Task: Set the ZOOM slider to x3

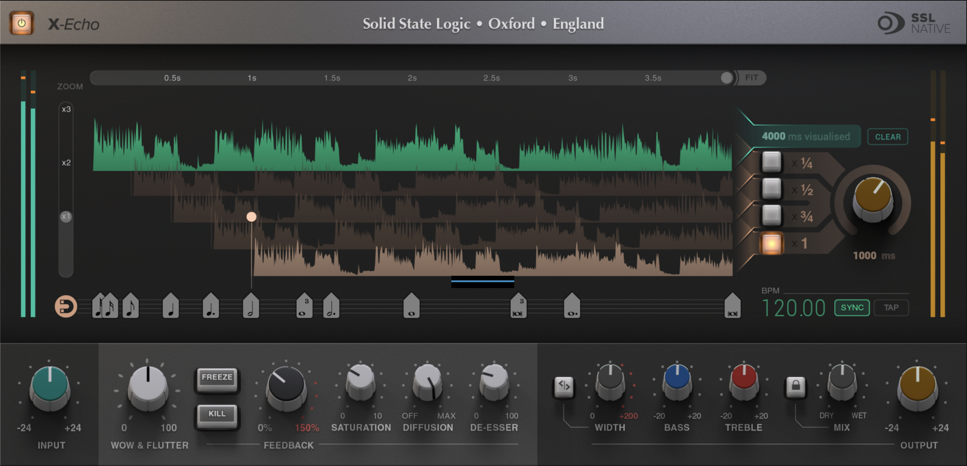Action: pos(66,108)
